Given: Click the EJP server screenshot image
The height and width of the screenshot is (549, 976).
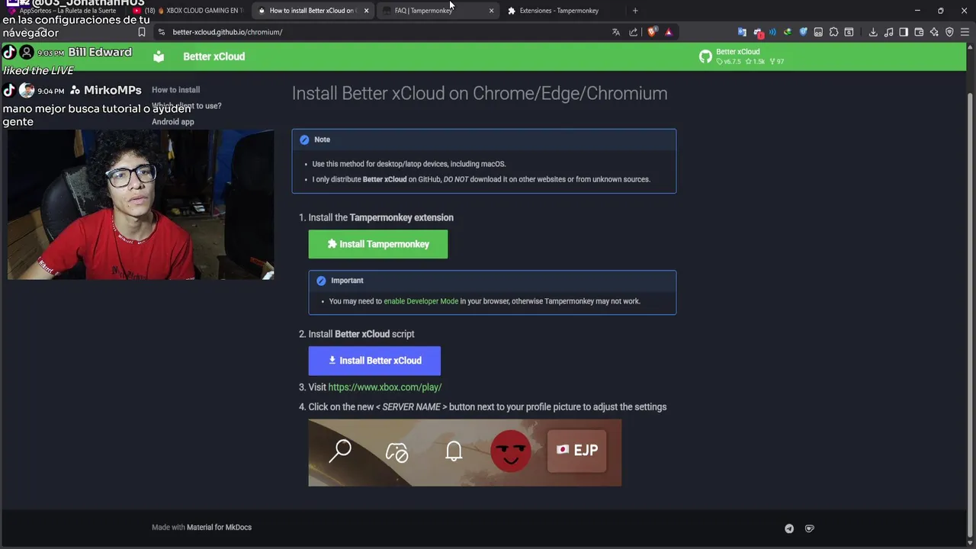Looking at the screenshot, I should pos(465,453).
